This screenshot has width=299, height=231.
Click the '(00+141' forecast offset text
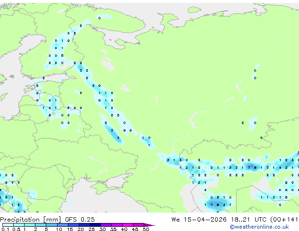(284, 220)
